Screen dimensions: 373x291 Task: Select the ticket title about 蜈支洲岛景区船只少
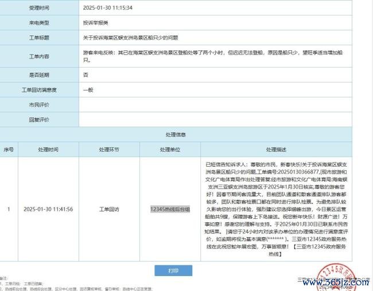point(131,38)
